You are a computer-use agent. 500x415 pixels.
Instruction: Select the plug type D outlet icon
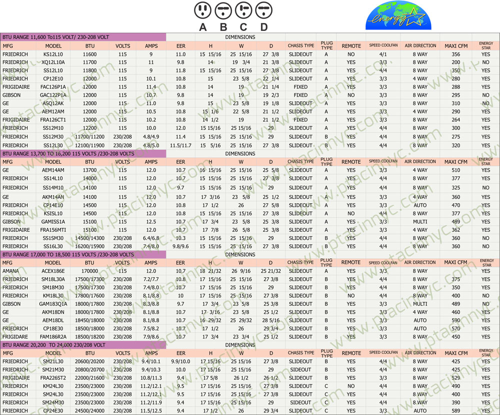click(x=263, y=10)
